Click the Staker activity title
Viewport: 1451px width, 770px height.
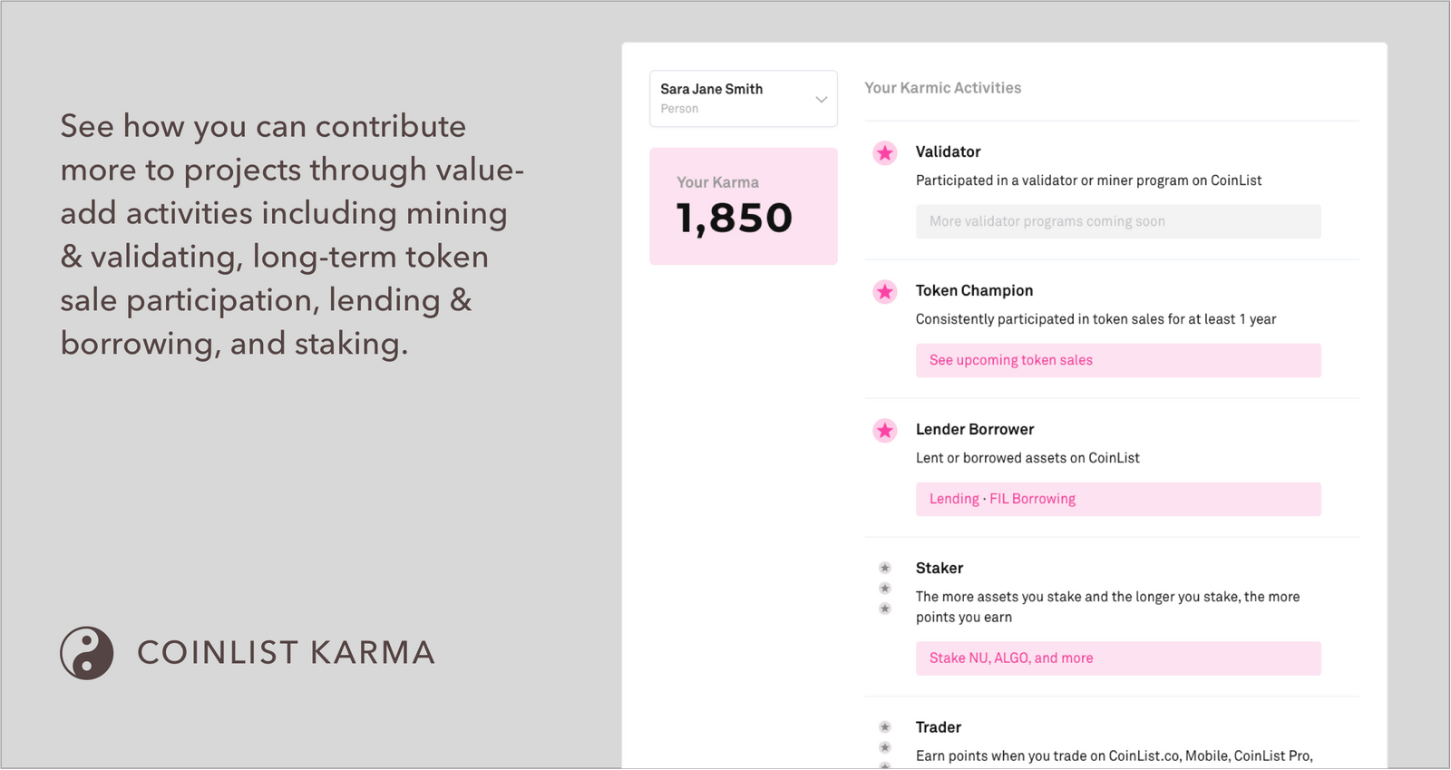(939, 568)
